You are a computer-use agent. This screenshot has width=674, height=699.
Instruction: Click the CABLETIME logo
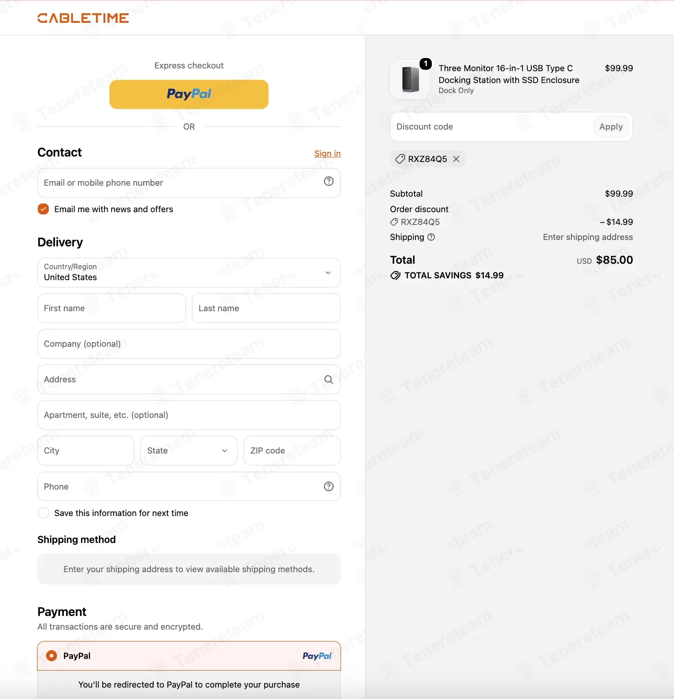pos(83,18)
